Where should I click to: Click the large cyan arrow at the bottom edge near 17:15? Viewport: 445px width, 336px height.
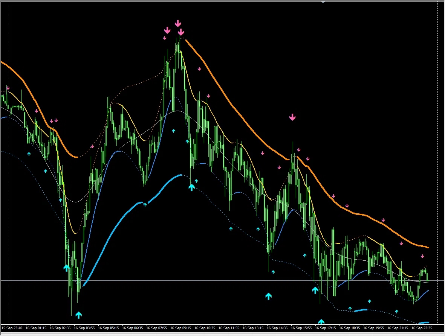(321, 322)
